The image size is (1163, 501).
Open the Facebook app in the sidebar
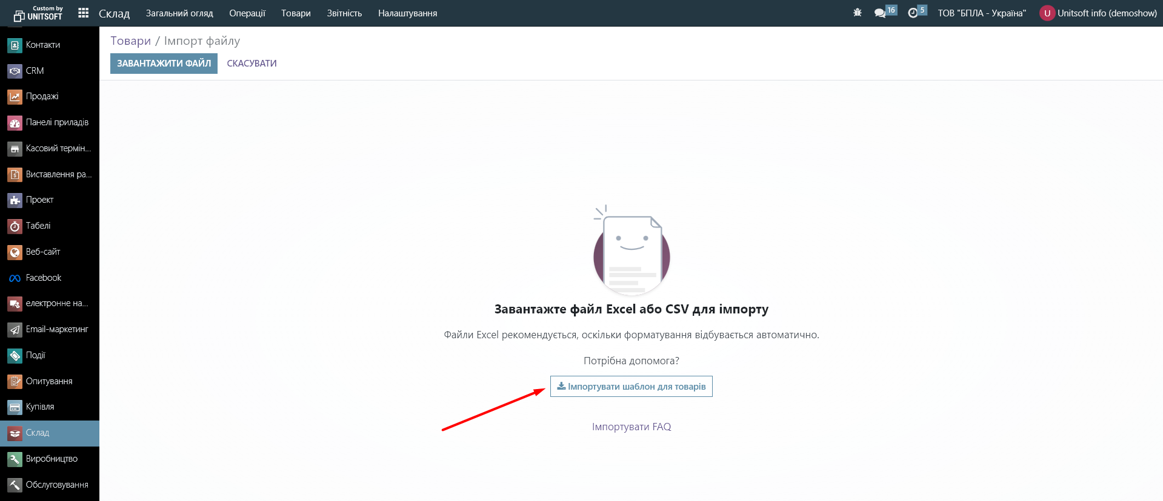[50, 278]
